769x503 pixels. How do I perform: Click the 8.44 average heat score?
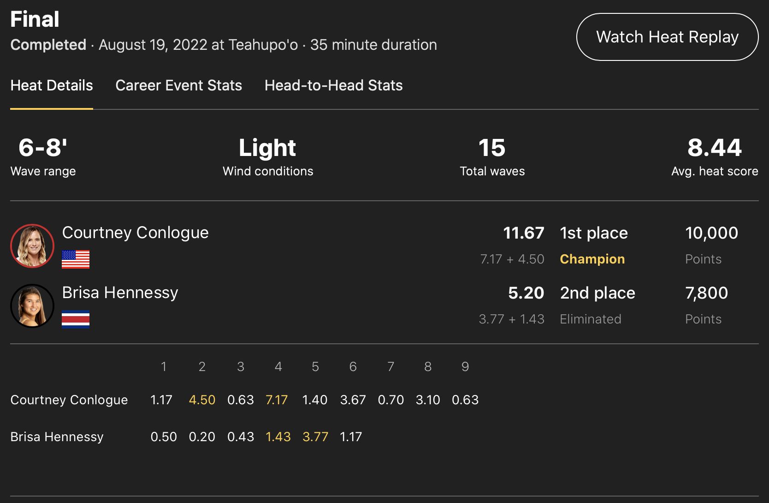714,148
